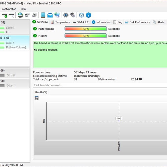Click the 'Estimated remaining lifetime:' label

(x=50, y=76)
